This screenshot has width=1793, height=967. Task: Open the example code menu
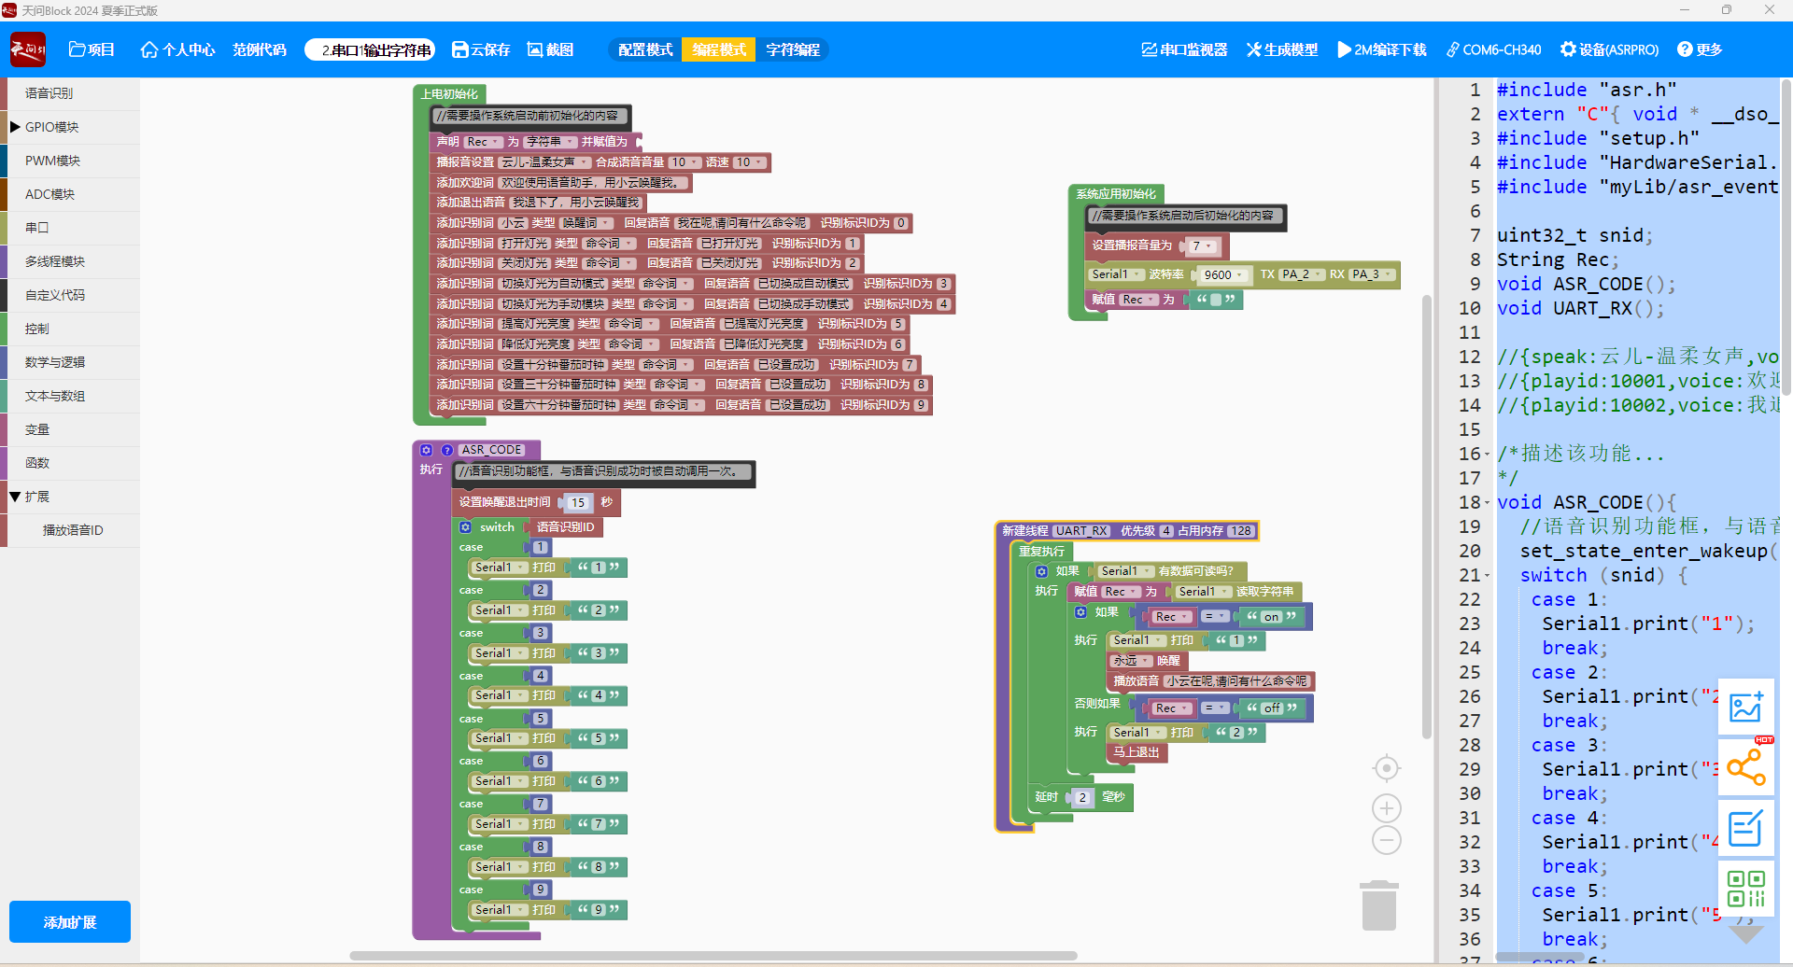pyautogui.click(x=260, y=49)
